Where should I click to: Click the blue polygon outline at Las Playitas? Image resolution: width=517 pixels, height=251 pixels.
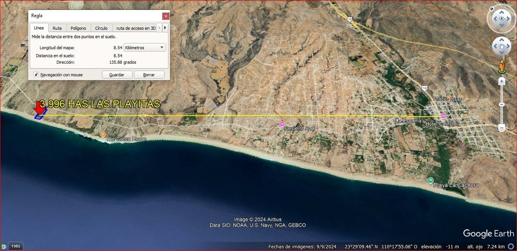point(41,114)
